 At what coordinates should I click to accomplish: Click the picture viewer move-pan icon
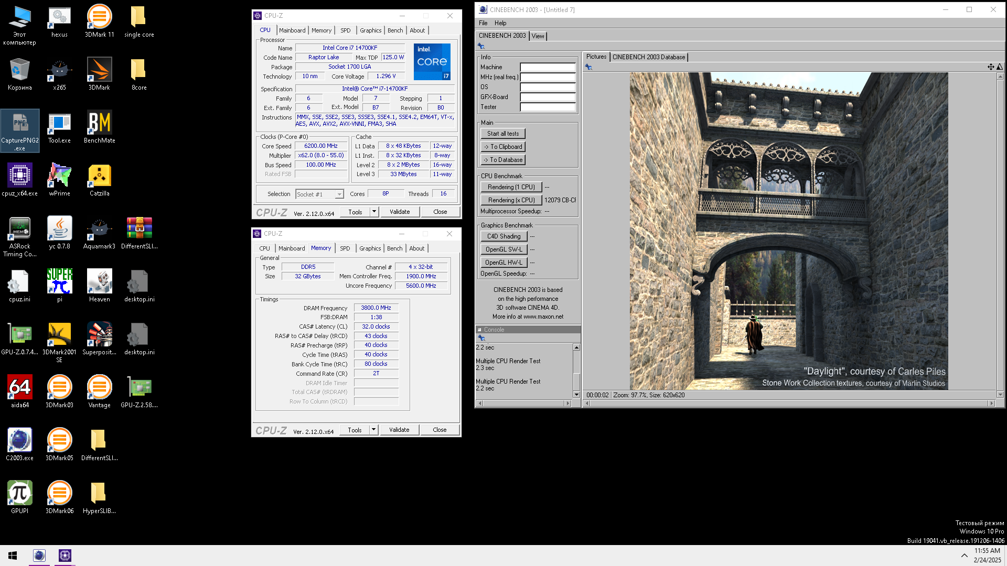(x=991, y=67)
